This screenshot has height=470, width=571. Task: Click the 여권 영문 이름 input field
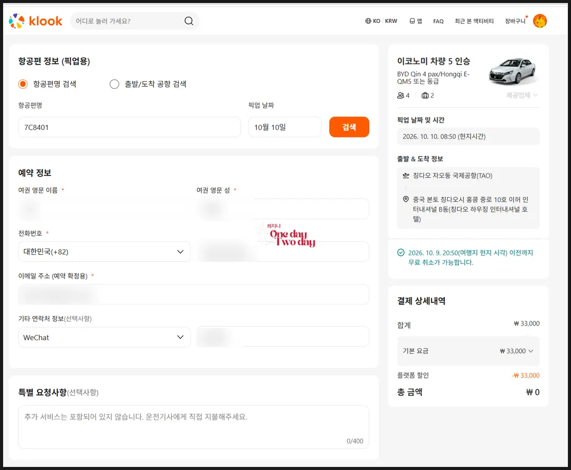(104, 209)
